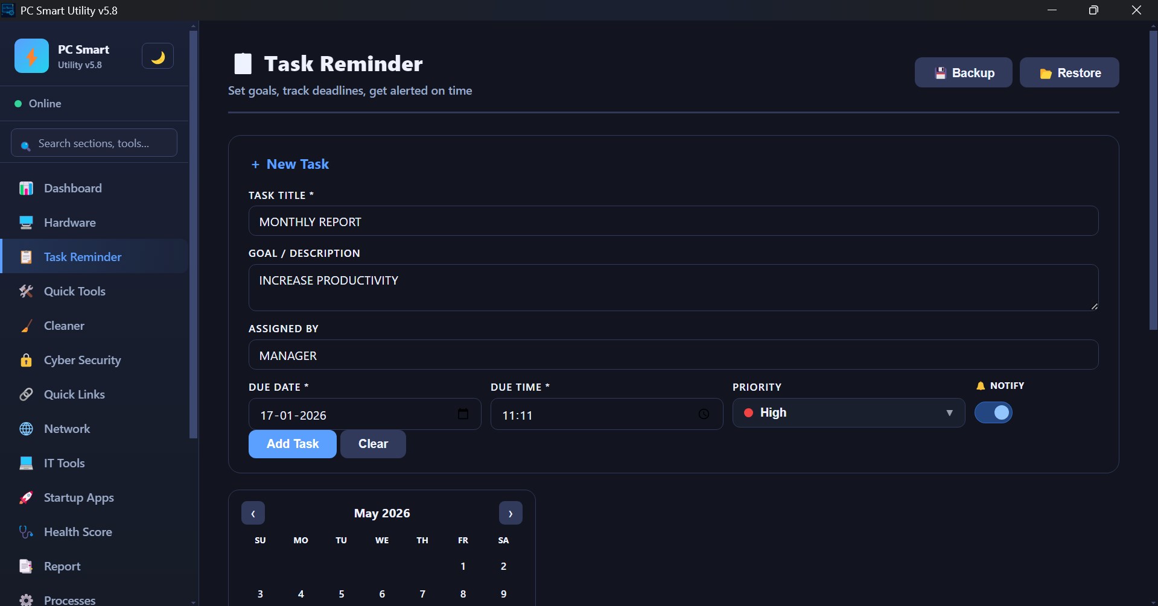Screen dimensions: 1158x606
Task: Toggle dark mode moon icon
Action: pos(157,57)
